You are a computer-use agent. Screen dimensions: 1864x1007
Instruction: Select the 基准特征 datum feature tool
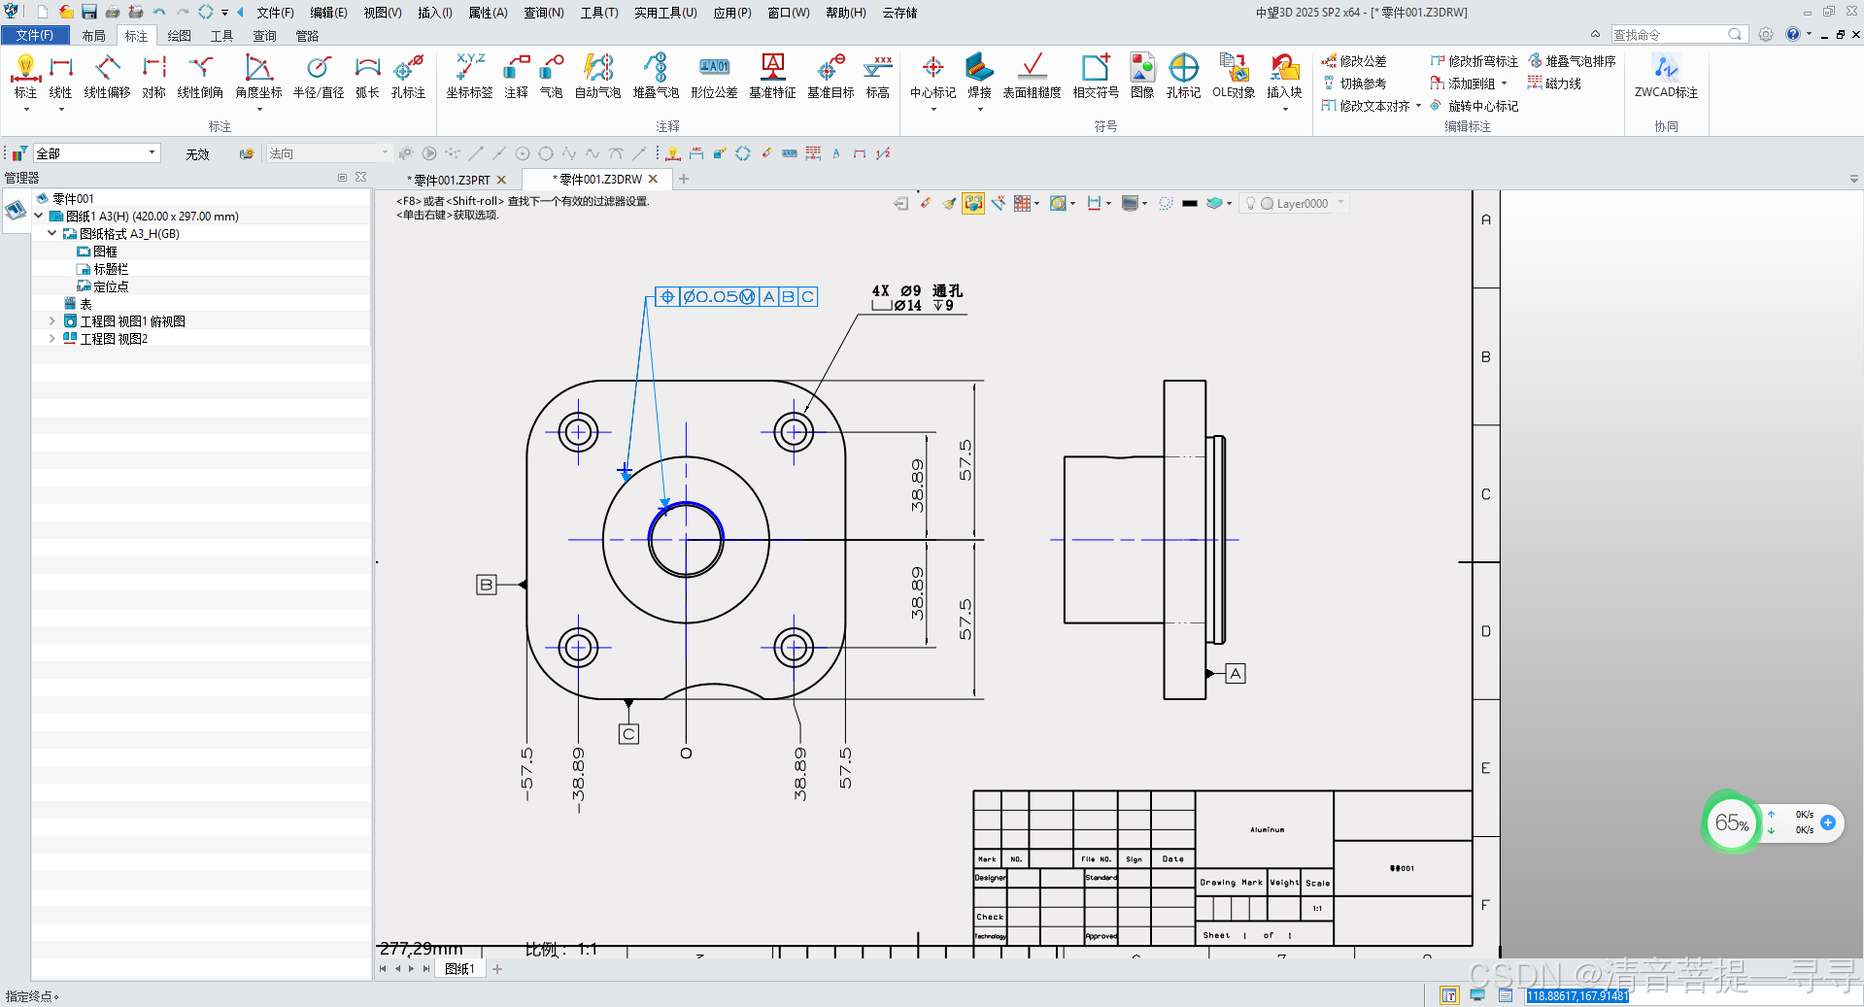point(772,76)
